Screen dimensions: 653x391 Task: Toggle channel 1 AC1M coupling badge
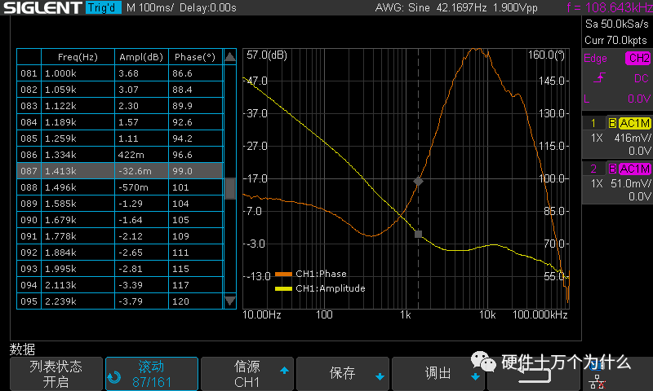pyautogui.click(x=633, y=123)
